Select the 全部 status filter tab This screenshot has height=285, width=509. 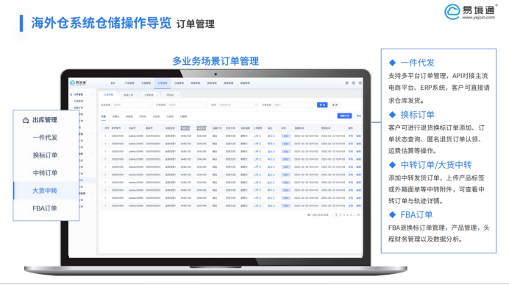(103, 116)
